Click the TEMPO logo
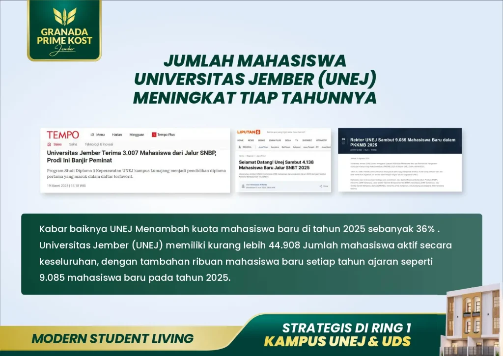The width and height of the screenshot is (503, 356). click(x=63, y=135)
